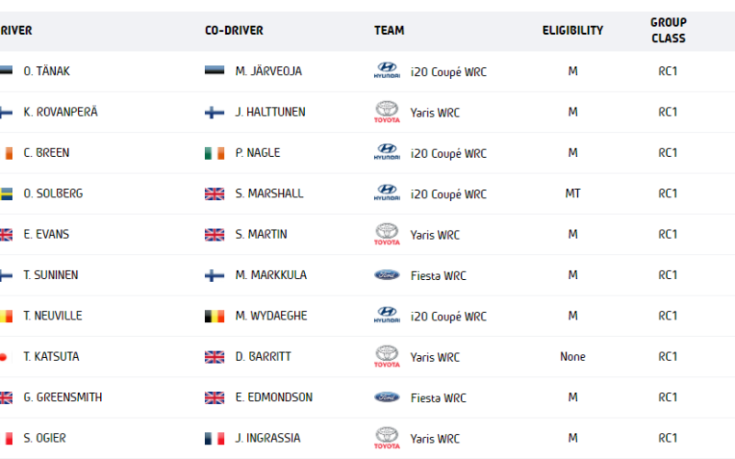Viewport: 735px width, 459px height.
Task: Click the Estonian flag beside M. Järveoja
Action: pyautogui.click(x=214, y=71)
